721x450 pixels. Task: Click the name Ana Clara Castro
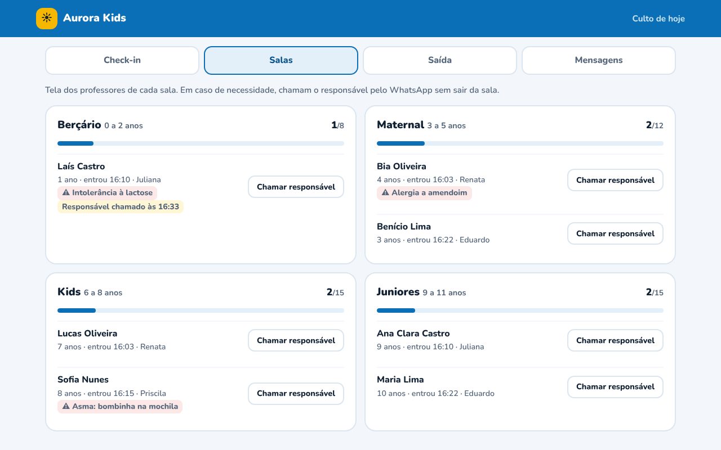pyautogui.click(x=413, y=334)
